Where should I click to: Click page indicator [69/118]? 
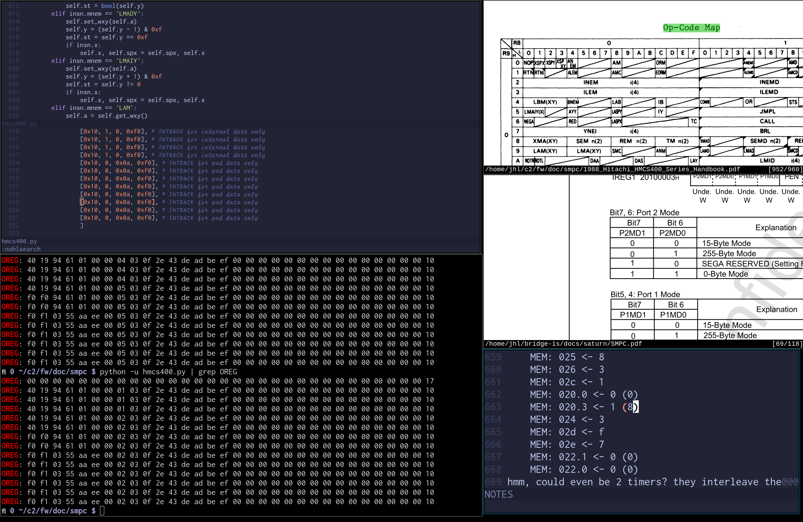(x=787, y=344)
